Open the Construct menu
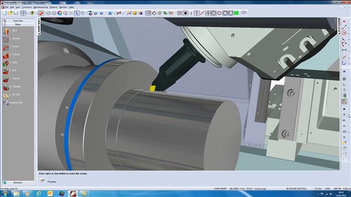This screenshot has width=351, height=197. coord(27,7)
